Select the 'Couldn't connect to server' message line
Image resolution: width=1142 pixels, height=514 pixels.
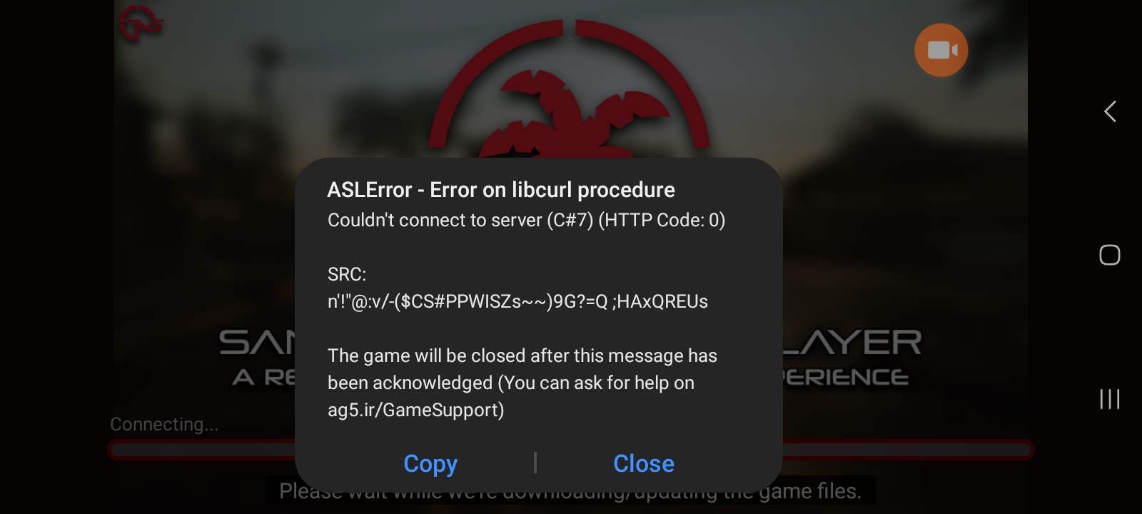coord(527,220)
